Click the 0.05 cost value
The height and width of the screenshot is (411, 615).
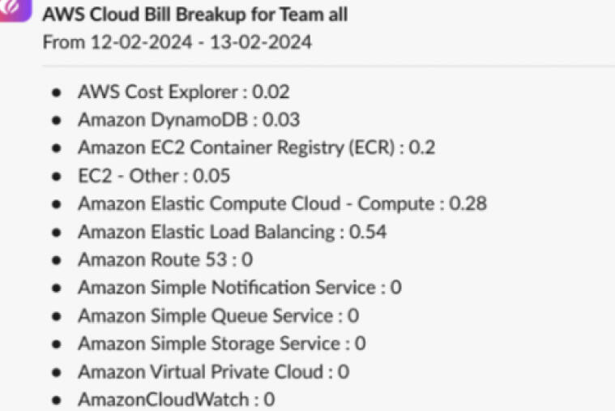(213, 176)
